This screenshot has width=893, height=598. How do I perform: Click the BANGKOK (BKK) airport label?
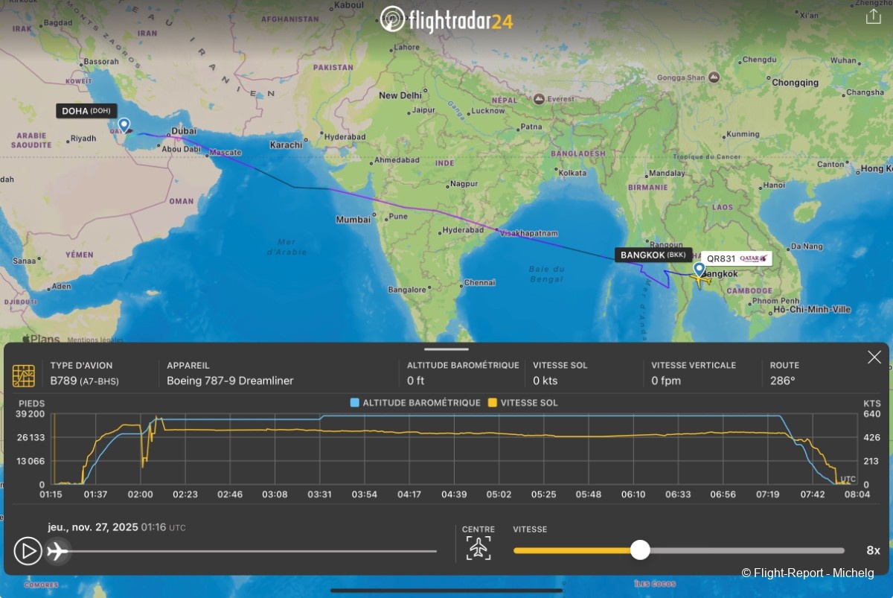[x=653, y=255]
